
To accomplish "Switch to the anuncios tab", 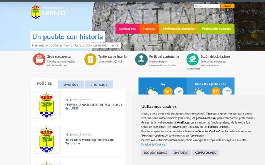I will (x=99, y=84).
